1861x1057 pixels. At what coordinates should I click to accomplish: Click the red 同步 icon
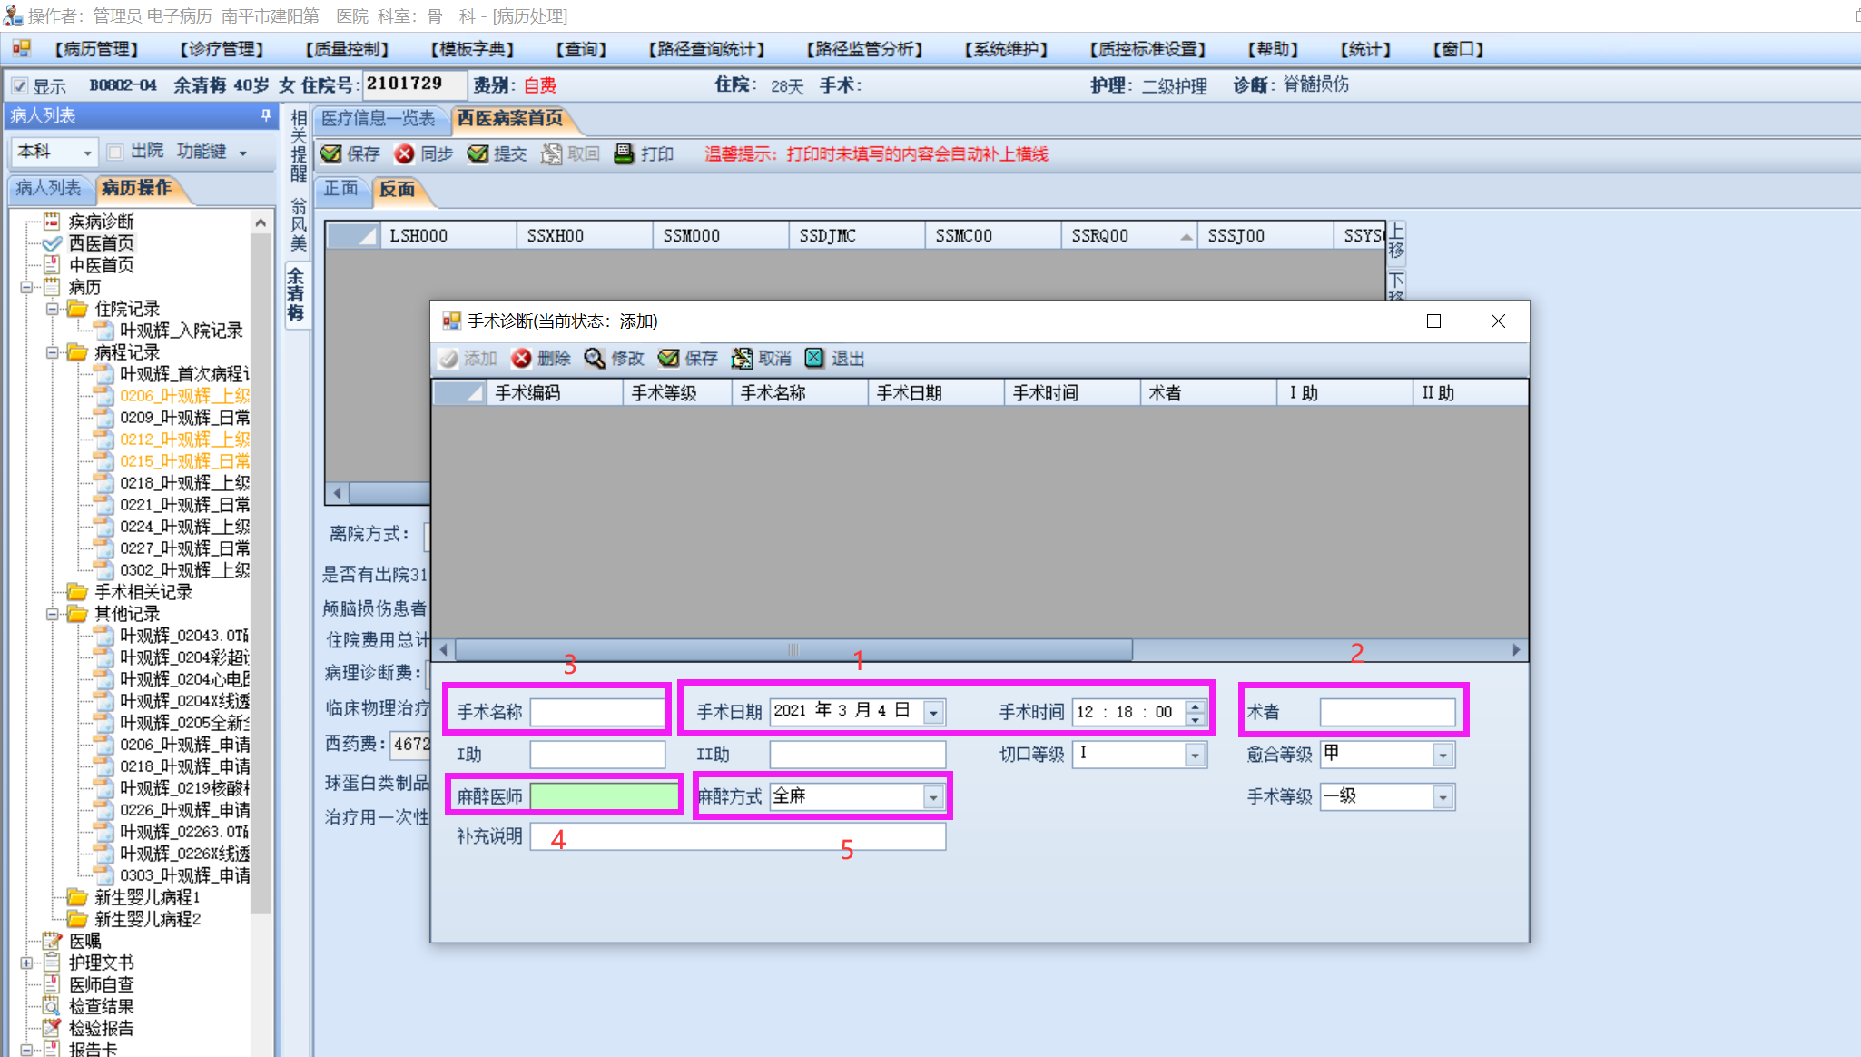point(405,154)
